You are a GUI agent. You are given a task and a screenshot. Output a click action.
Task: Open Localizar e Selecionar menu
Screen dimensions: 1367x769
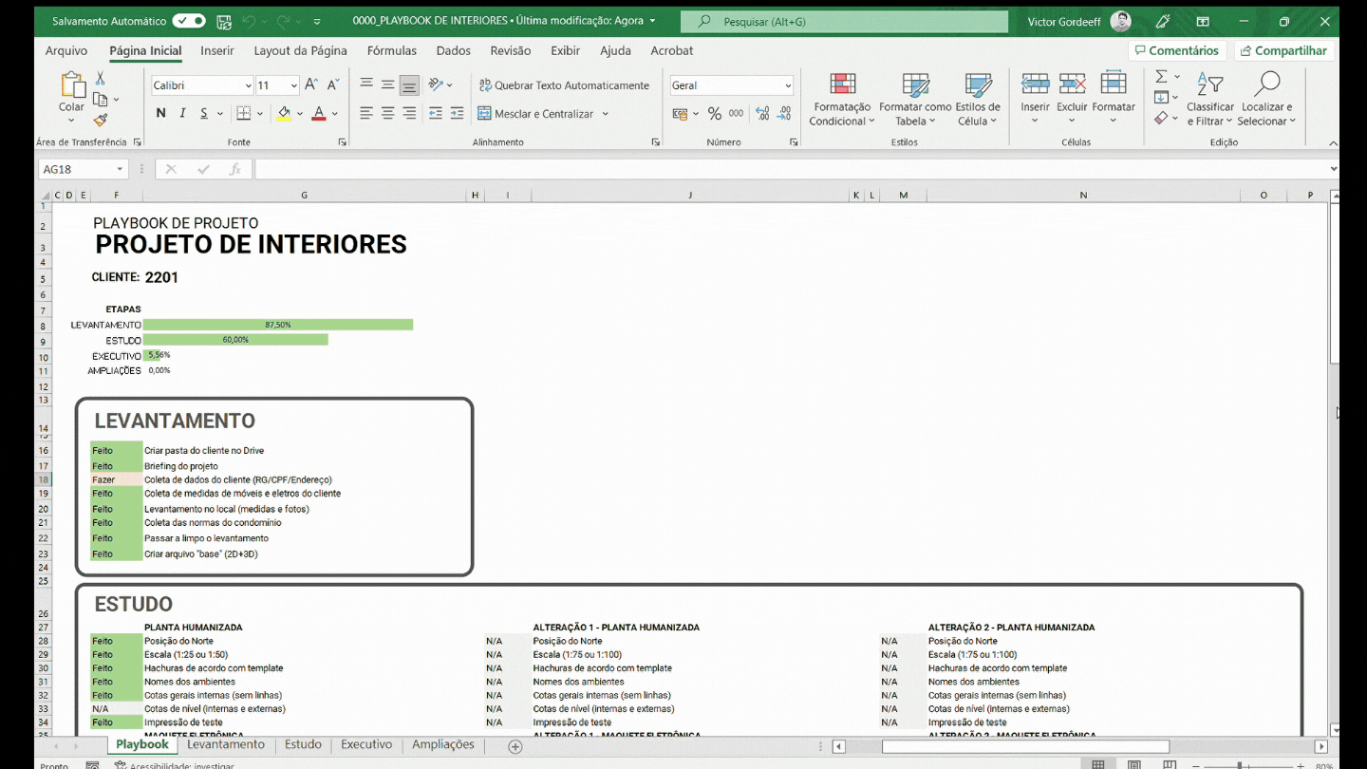click(x=1266, y=99)
